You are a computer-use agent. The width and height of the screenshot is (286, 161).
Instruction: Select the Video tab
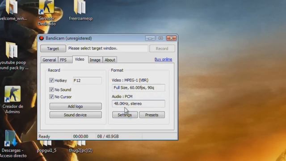[x=80, y=59]
